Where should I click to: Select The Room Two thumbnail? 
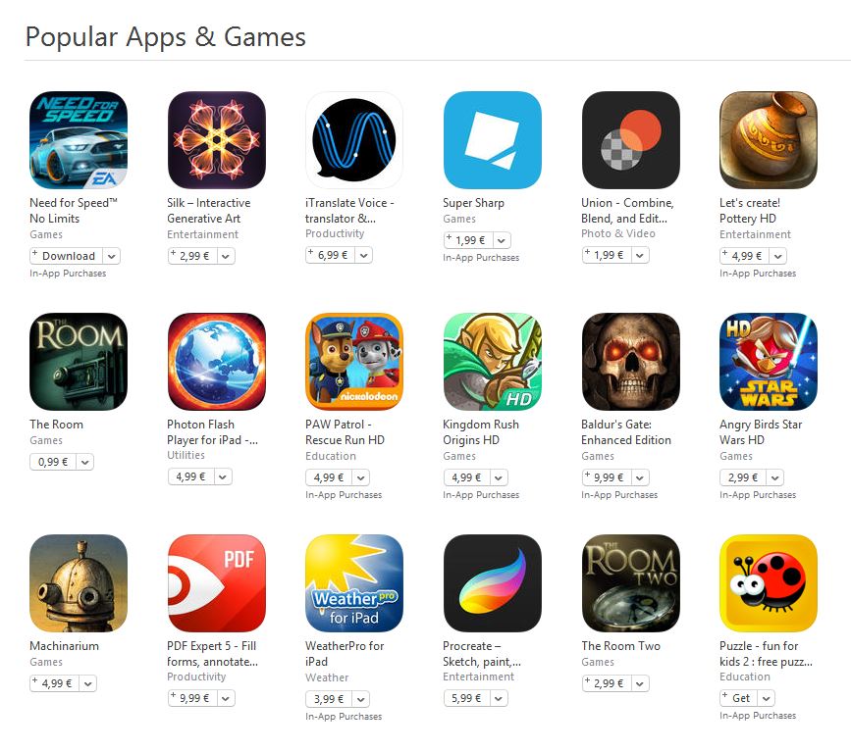(x=631, y=583)
